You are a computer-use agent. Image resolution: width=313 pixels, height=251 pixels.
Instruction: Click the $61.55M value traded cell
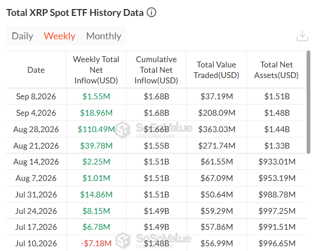(217, 162)
